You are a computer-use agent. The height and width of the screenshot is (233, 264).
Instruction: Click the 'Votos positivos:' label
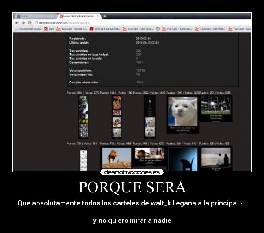click(x=81, y=70)
